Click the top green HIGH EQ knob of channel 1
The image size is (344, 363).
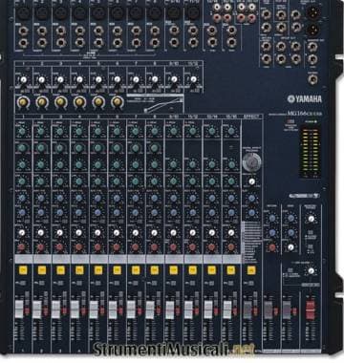pos(22,131)
